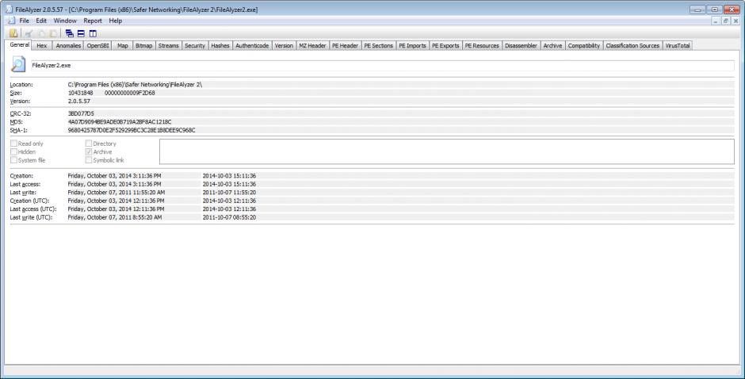Image resolution: width=745 pixels, height=379 pixels.
Task: Toggle the Read only checkbox
Action: click(13, 144)
